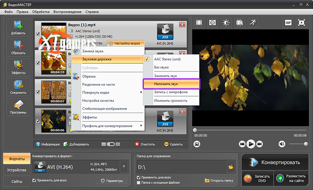Toggle checkbox of the 00:04:59 video

pos(38,63)
